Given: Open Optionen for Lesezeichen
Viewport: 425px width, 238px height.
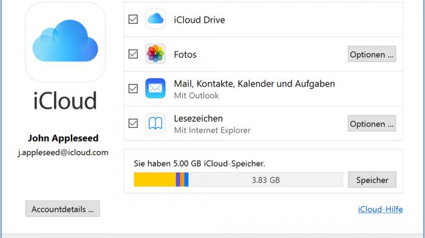Looking at the screenshot, I should [x=372, y=124].
